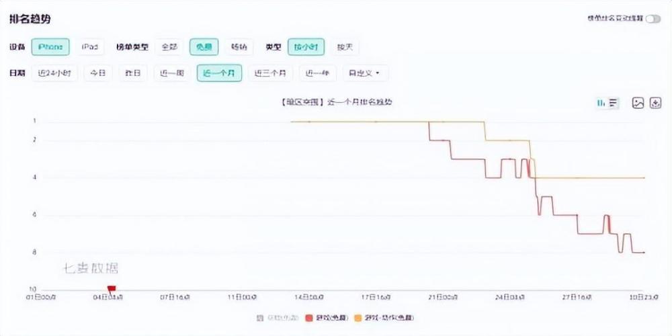Viewport: 672px width, 336px height.
Task: Click the save-as-image icon
Action: coord(638,103)
